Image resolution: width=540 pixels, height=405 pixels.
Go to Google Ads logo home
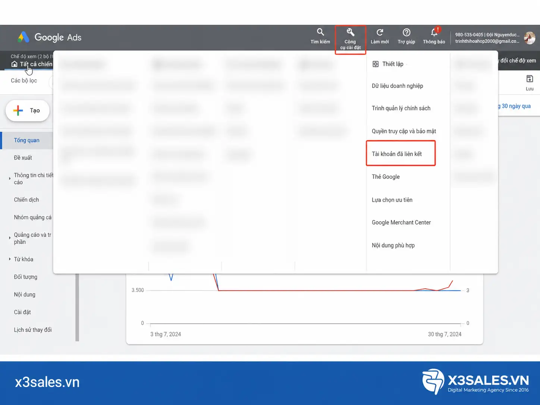click(x=49, y=37)
